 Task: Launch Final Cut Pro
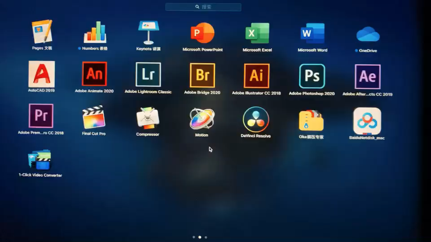tap(94, 117)
